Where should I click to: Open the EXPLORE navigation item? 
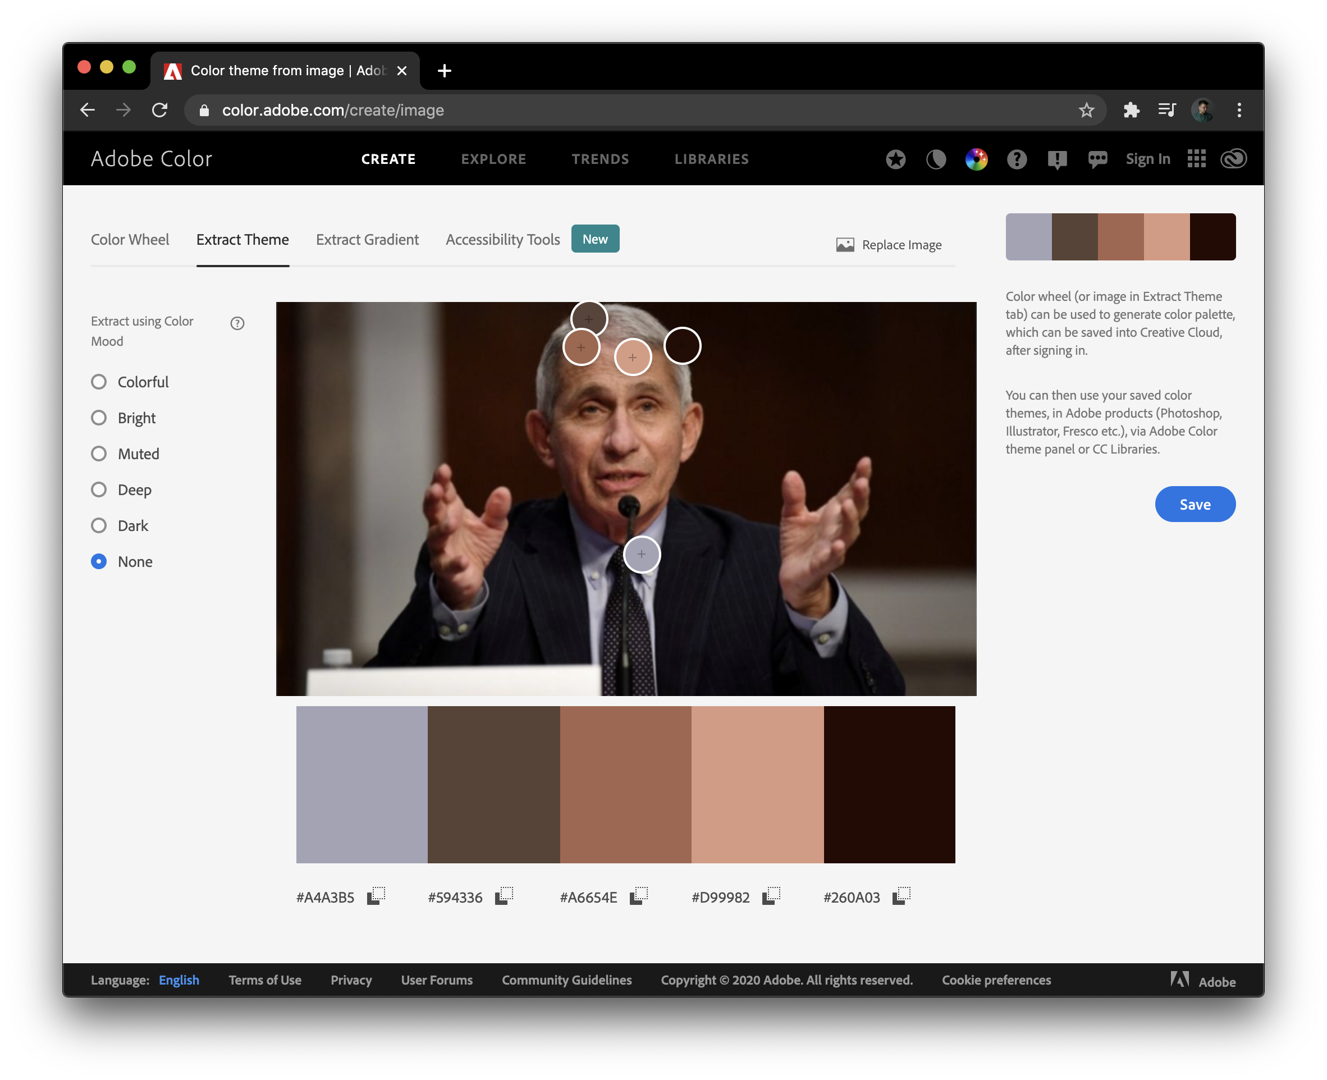493,159
